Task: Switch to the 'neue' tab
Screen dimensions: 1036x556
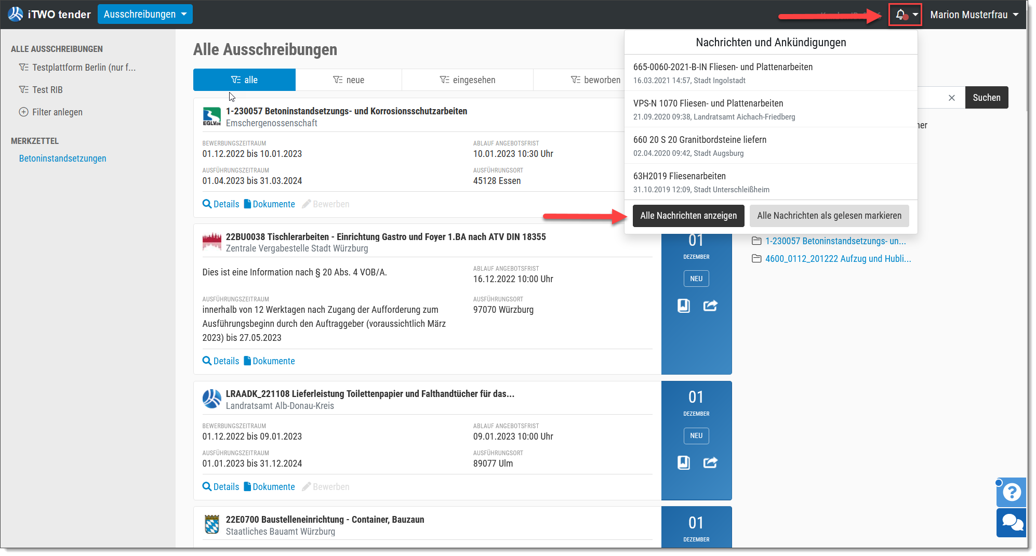Action: point(349,80)
